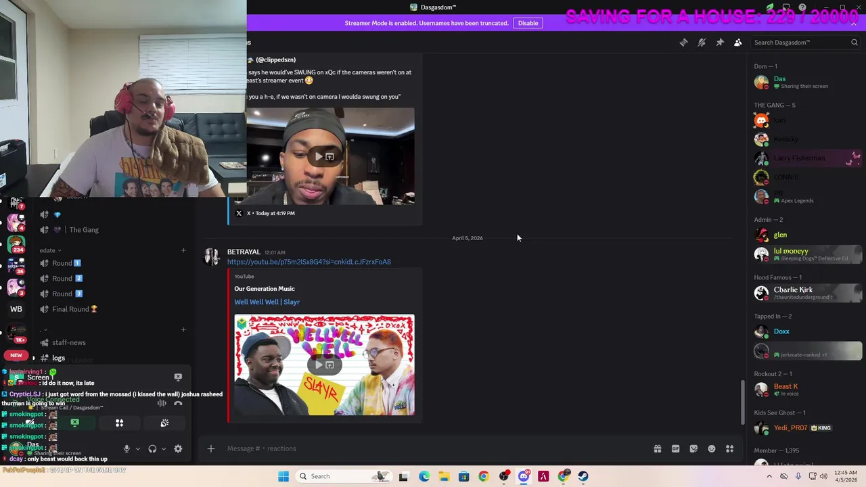Viewport: 866px width, 487px height.
Task: Open the apps launcher icon in message bar
Action: pyautogui.click(x=730, y=448)
